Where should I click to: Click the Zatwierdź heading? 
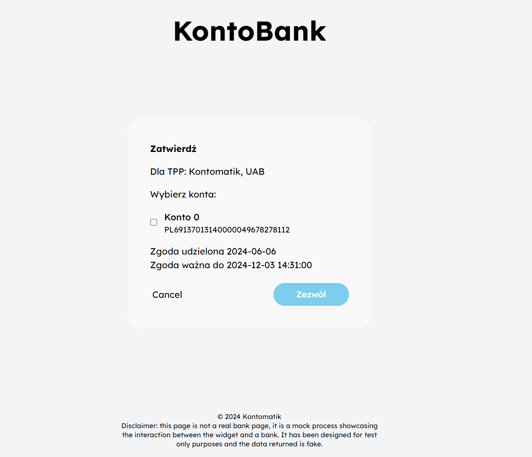point(173,149)
